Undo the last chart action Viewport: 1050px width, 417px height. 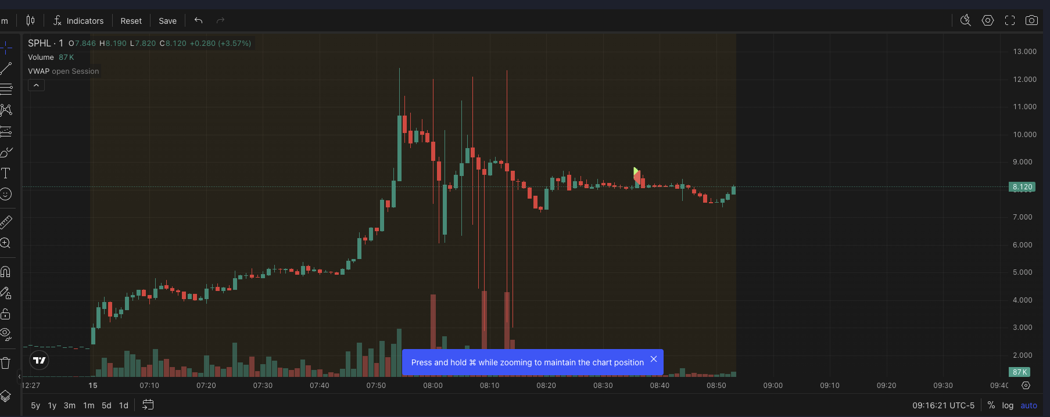pos(198,21)
